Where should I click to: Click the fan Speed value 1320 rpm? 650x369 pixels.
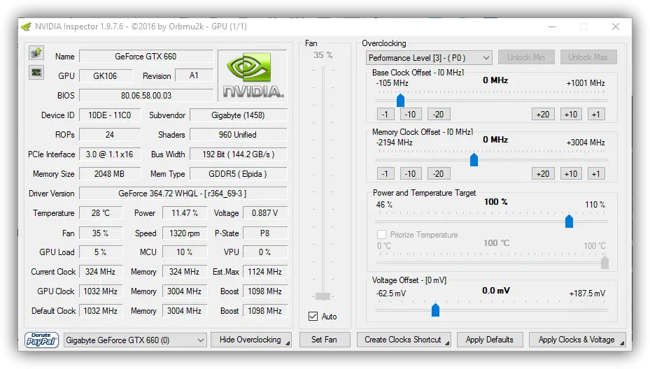point(185,233)
